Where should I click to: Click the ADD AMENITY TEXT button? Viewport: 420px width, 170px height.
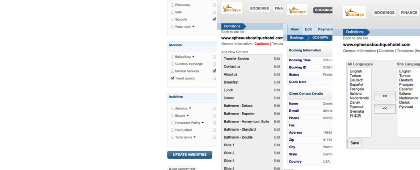coord(182,169)
